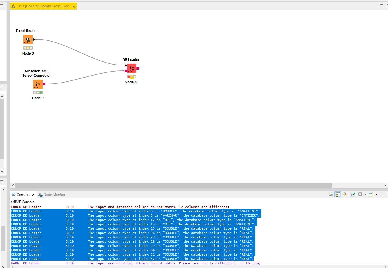Click the Microsoft SQL Server Connector node

click(x=38, y=84)
